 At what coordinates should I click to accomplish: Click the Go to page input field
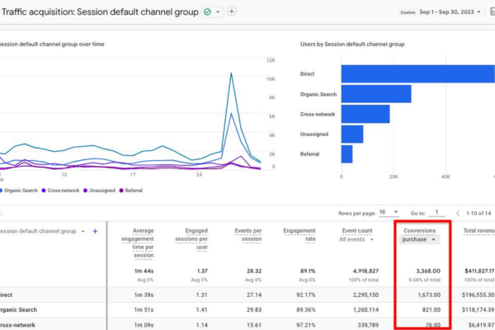pos(436,212)
